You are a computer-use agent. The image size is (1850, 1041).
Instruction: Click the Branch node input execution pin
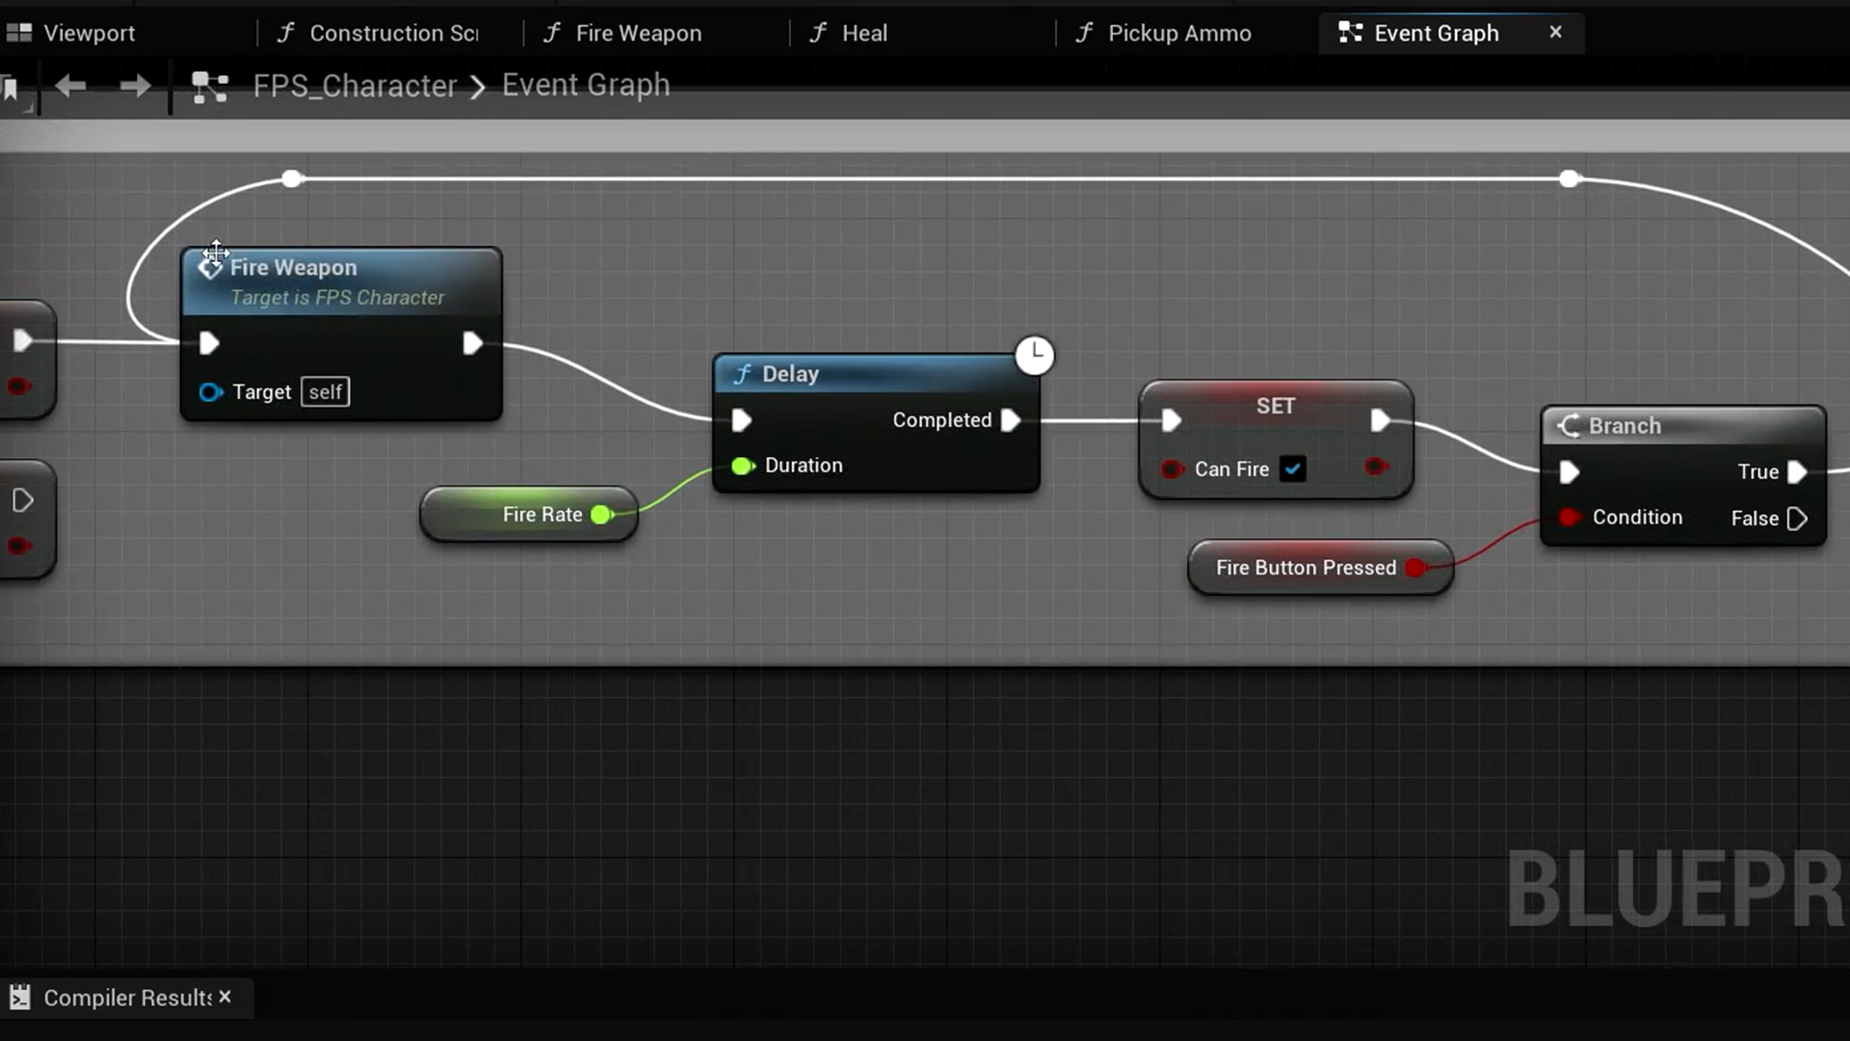(1569, 472)
